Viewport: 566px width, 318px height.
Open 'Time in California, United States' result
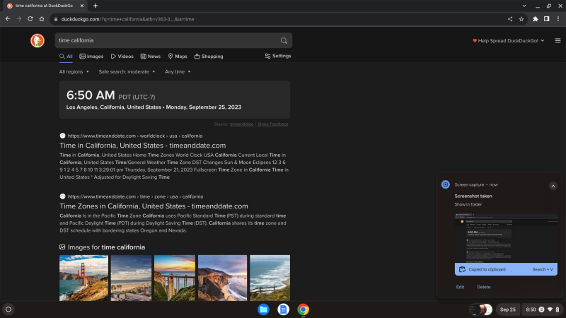point(142,146)
